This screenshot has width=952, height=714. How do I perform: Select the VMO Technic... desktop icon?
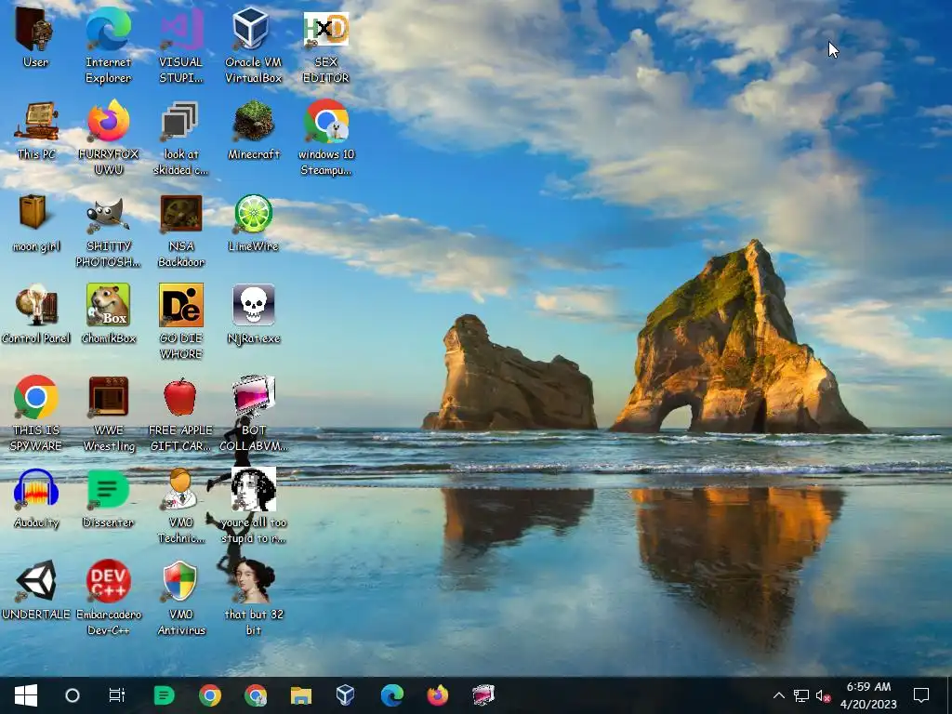pos(180,506)
